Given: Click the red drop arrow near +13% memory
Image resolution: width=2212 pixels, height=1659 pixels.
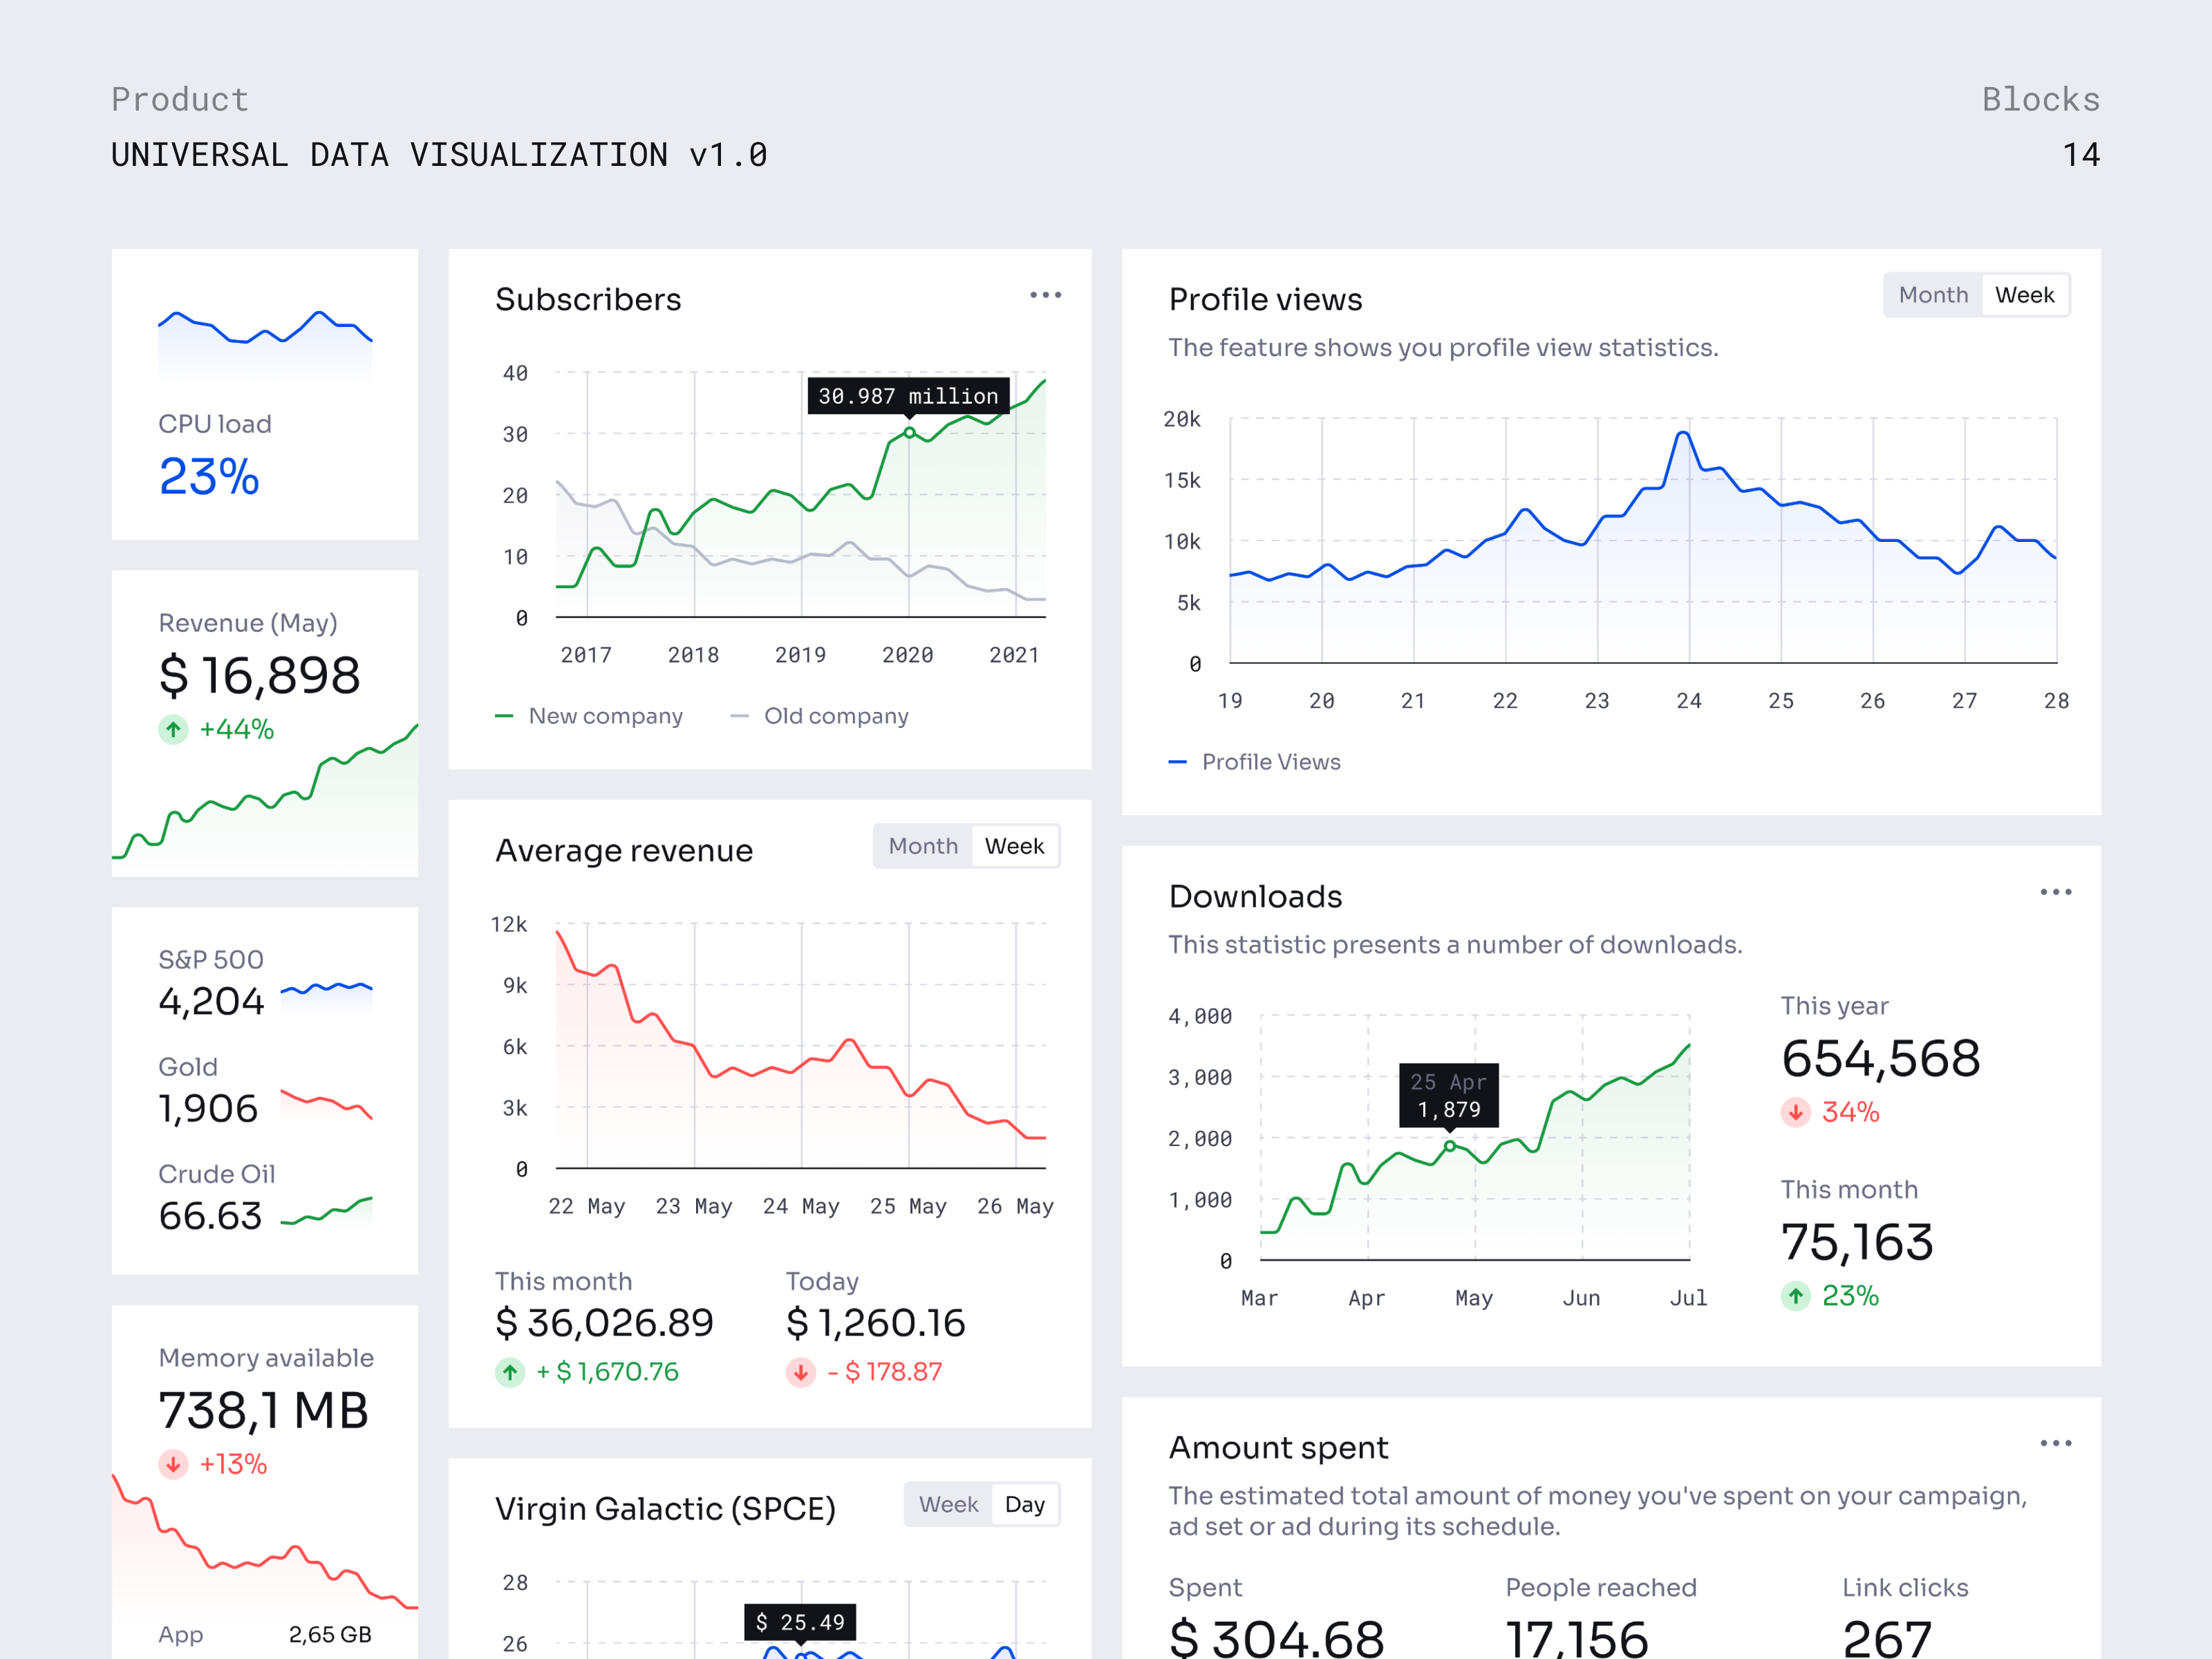Looking at the screenshot, I should click(172, 1464).
